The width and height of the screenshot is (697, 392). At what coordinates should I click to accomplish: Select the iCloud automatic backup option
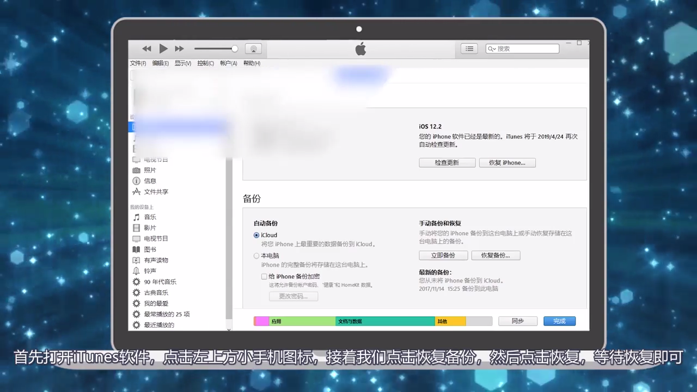(x=256, y=235)
